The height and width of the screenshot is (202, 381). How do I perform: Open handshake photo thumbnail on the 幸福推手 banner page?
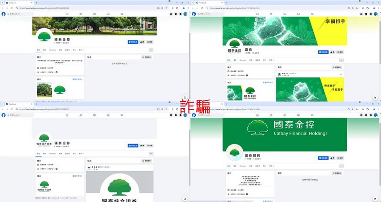[x=235, y=93]
